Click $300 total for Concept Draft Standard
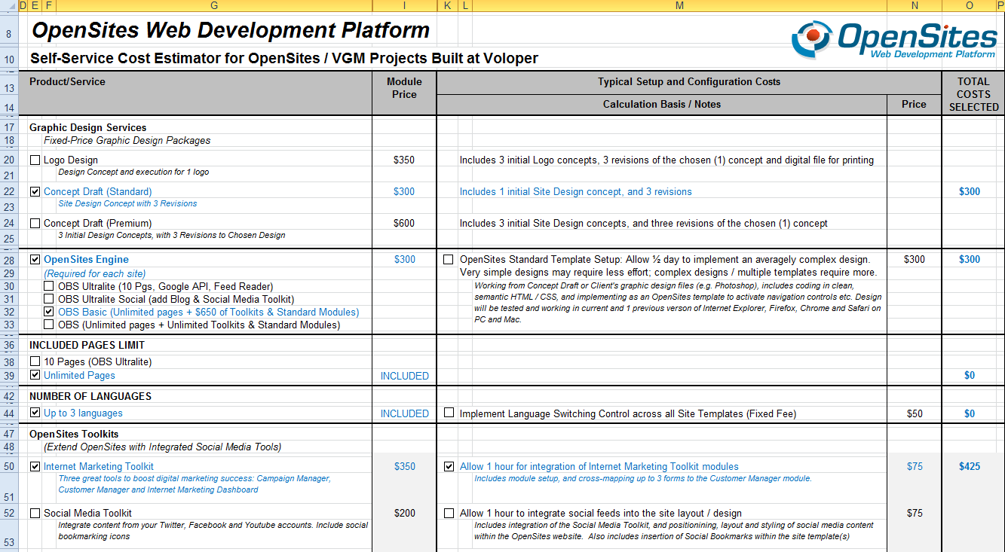Image resolution: width=1005 pixels, height=552 pixels. (970, 192)
